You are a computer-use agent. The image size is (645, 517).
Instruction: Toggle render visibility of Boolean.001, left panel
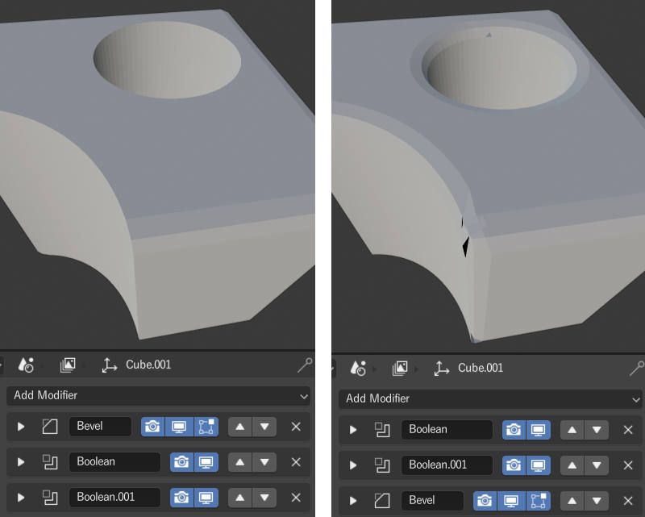coord(181,498)
